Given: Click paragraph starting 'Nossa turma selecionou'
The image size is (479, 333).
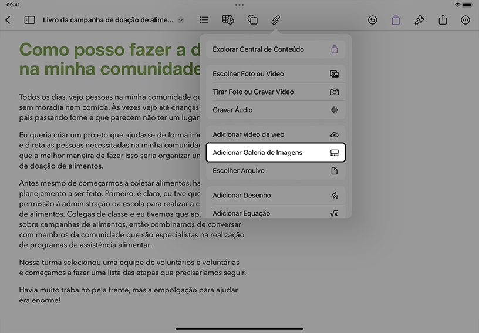Looking at the screenshot, I should pos(132,267).
